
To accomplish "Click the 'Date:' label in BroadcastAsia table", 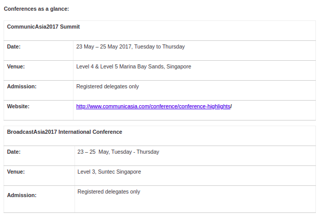I will (14, 152).
